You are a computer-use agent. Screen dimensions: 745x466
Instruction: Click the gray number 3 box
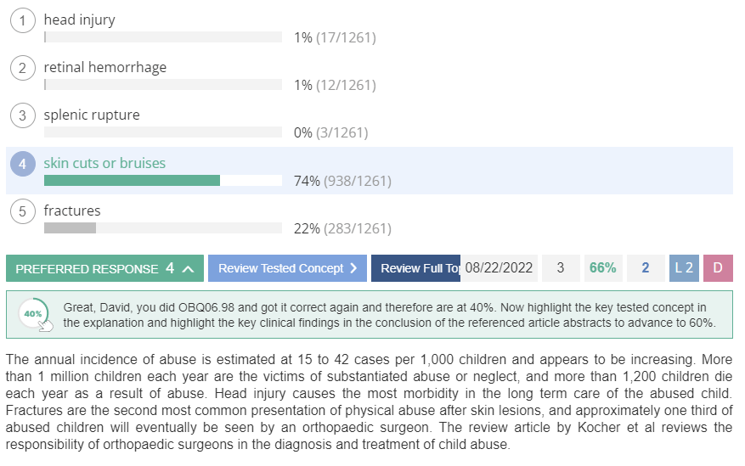[x=561, y=268]
